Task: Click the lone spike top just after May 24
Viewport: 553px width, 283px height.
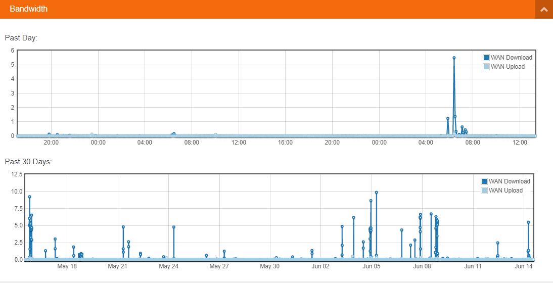Action: pyautogui.click(x=174, y=227)
